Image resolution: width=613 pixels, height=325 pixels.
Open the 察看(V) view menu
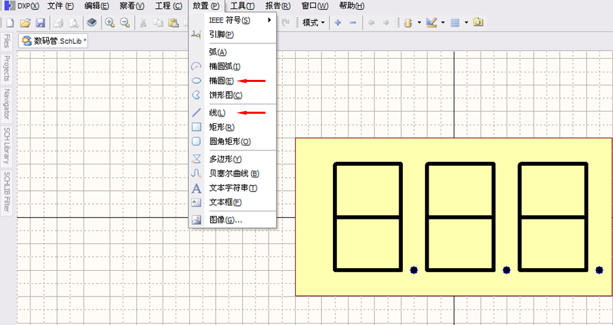[x=132, y=6]
